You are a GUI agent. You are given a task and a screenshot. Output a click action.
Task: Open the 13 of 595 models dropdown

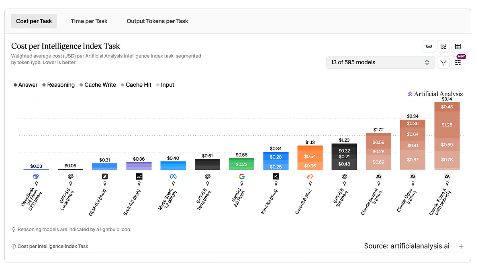point(380,63)
